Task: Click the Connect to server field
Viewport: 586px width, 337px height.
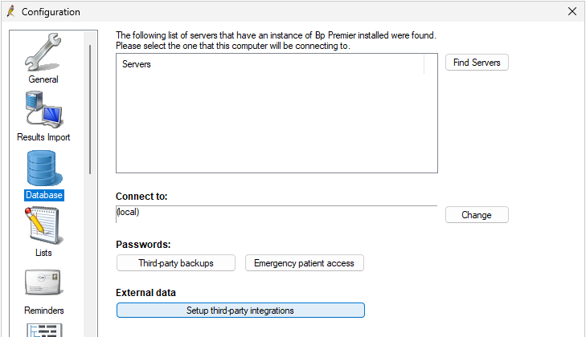Action: pyautogui.click(x=276, y=213)
